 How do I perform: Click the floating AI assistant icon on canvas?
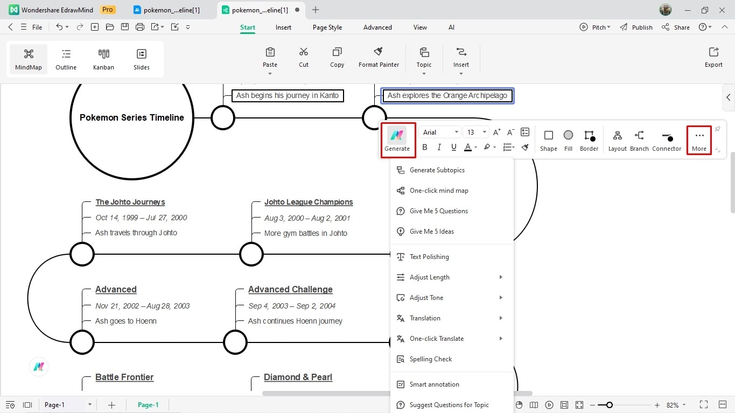pos(39,367)
